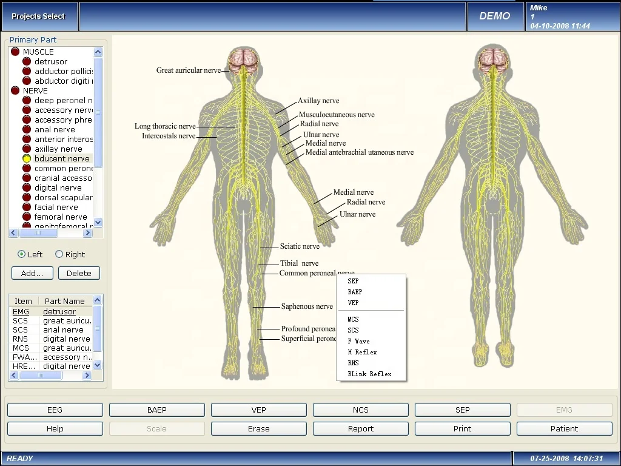
Task: Click the axillay nerve red icon
Action: point(27,149)
